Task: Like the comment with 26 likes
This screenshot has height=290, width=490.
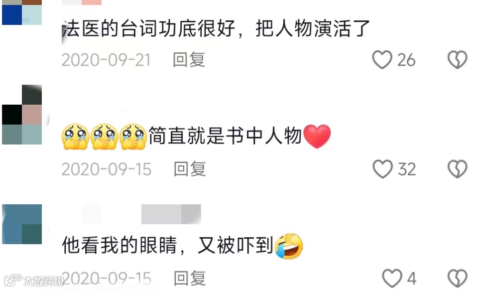Action: 382,59
